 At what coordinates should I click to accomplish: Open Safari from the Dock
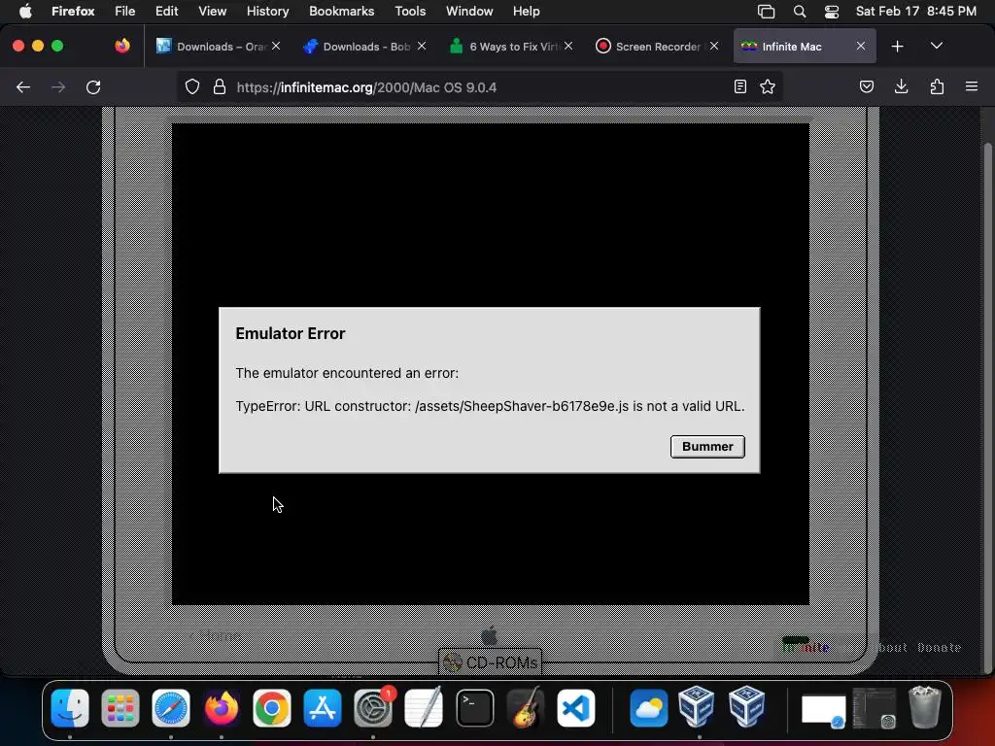[171, 708]
